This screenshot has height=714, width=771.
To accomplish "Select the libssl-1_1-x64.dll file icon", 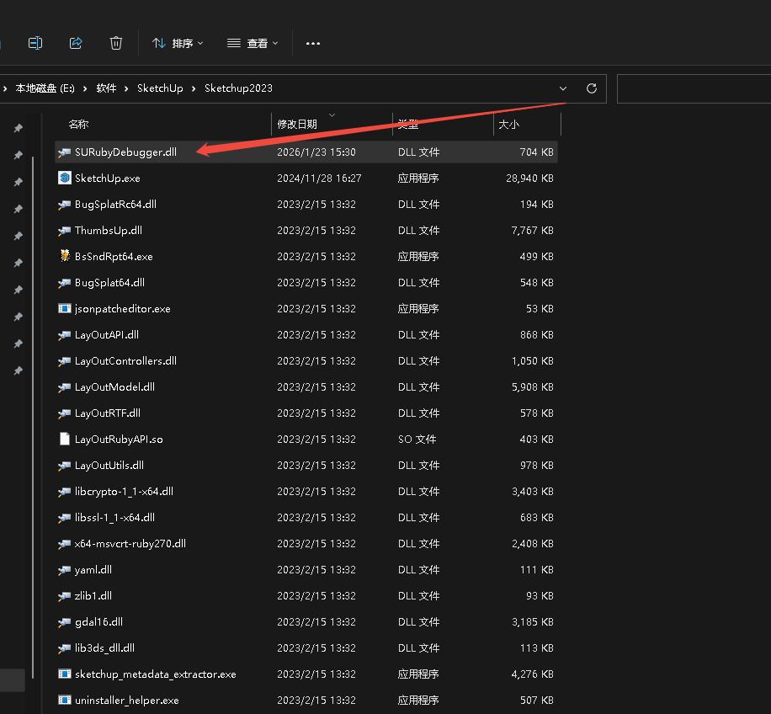I will pos(65,517).
